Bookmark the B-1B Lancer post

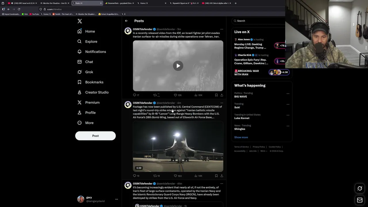(x=216, y=176)
